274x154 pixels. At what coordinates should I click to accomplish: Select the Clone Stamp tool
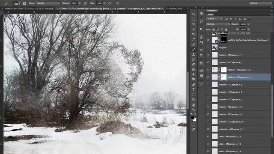click(194, 54)
